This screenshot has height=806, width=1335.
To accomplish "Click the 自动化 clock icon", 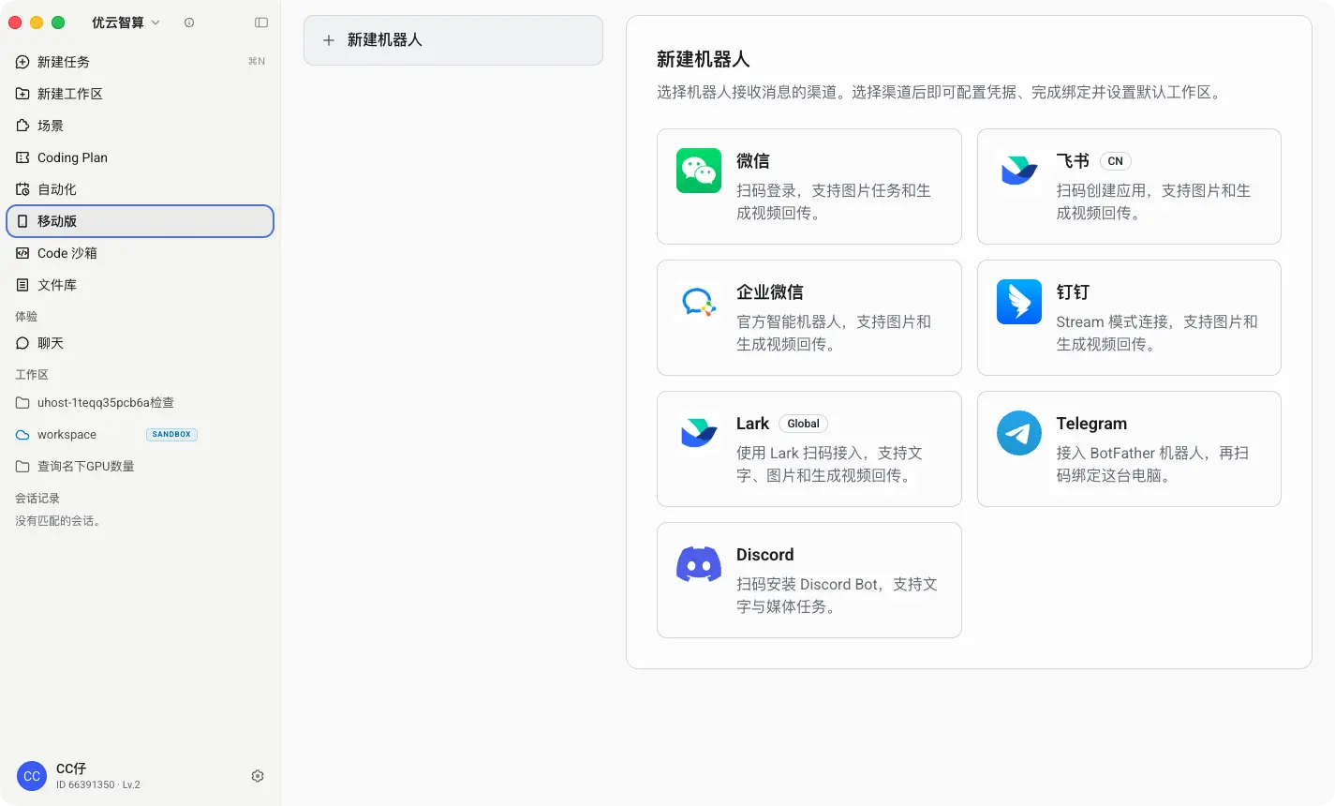I will point(22,189).
